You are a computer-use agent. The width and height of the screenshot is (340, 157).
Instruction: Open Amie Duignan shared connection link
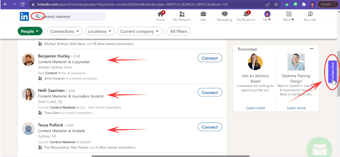(x=55, y=78)
